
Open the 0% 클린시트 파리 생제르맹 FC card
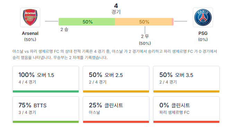pyautogui.click(x=186, y=110)
